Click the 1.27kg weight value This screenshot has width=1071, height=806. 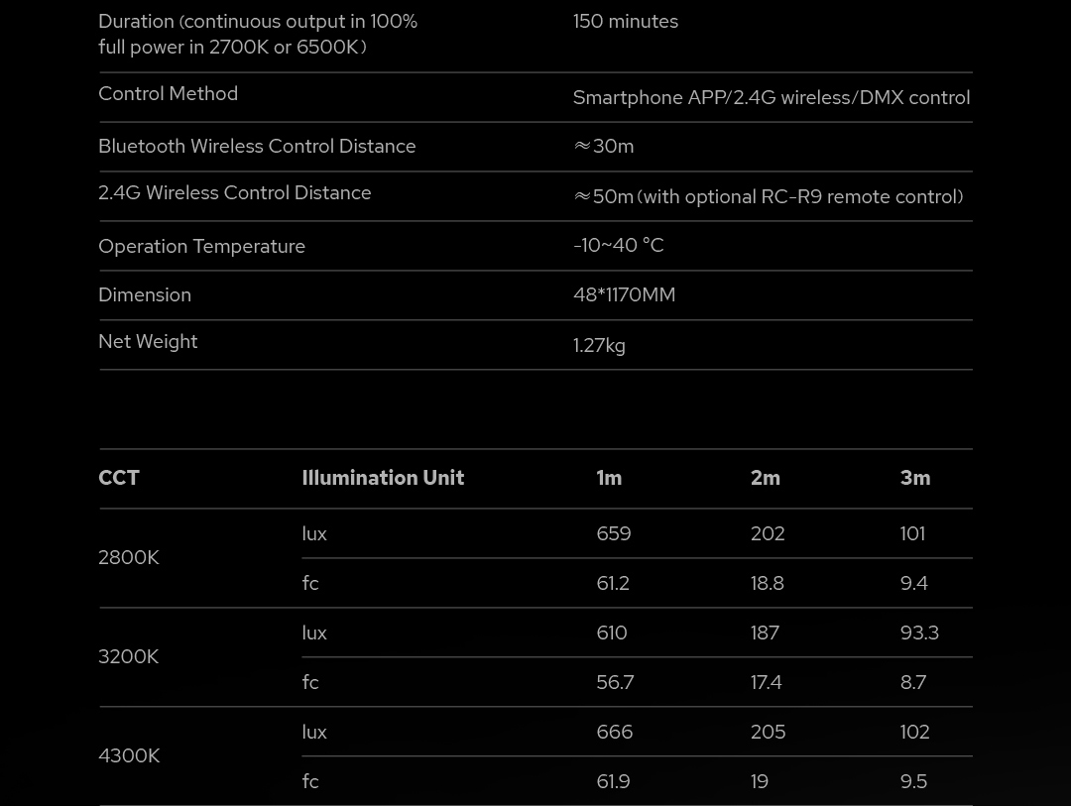pyautogui.click(x=599, y=345)
